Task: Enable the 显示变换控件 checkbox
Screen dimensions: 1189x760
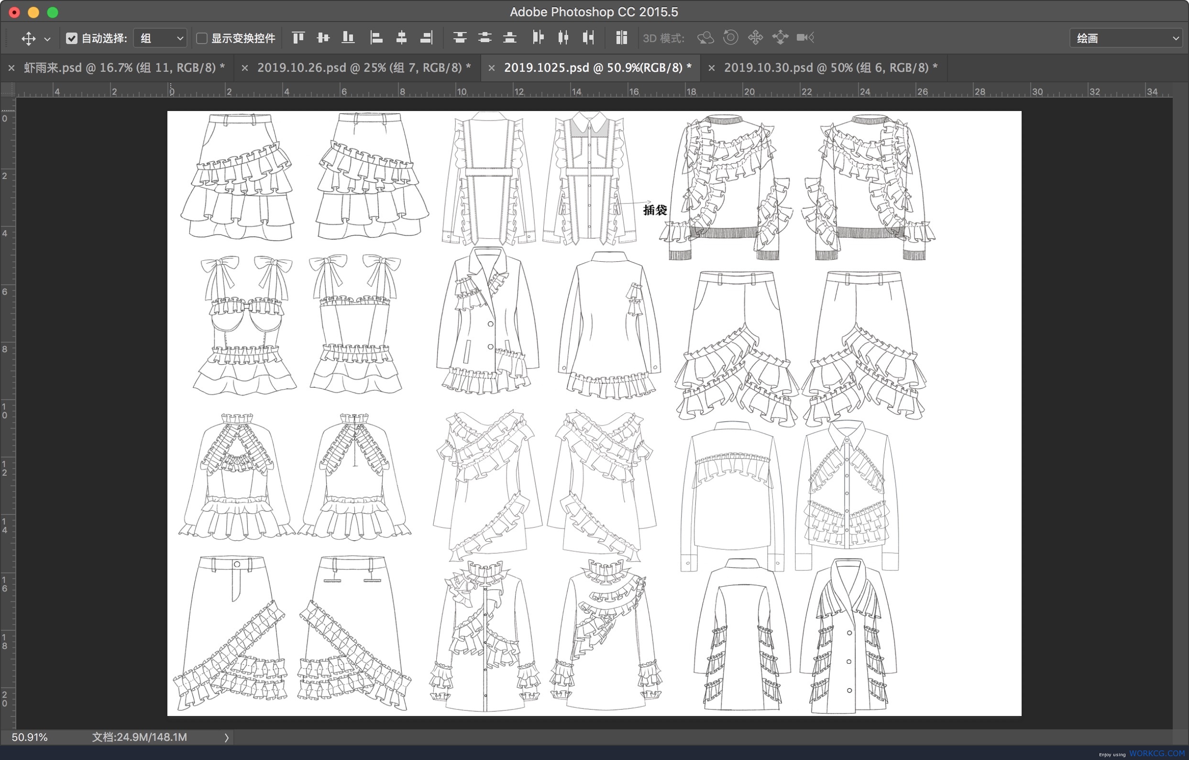Action: (201, 38)
